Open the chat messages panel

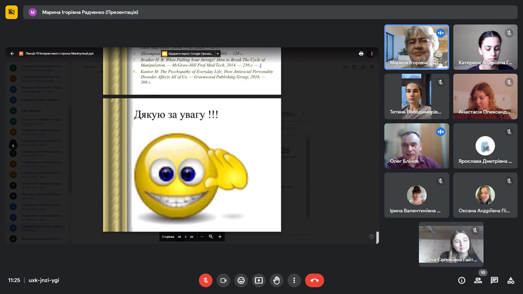pos(495,280)
